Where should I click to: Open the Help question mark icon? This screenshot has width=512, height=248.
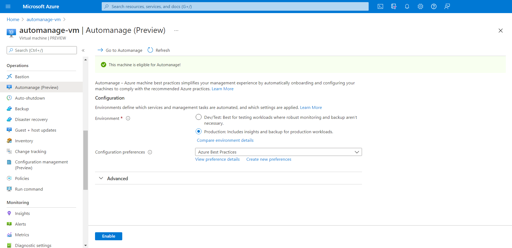(x=434, y=6)
